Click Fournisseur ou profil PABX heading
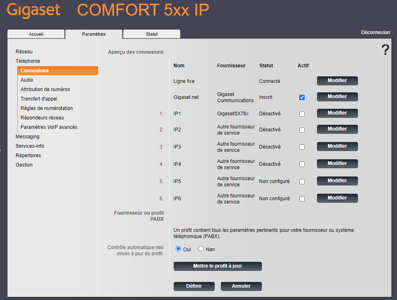Image resolution: width=397 pixels, height=300 pixels. point(139,216)
